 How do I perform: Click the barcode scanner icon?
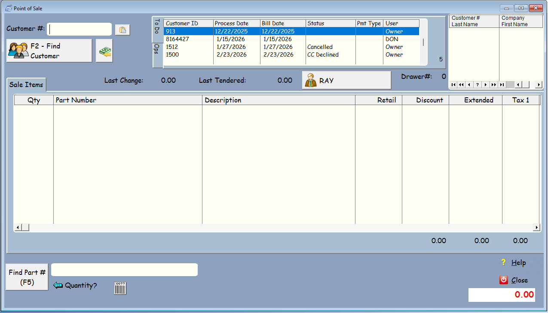[x=120, y=288]
